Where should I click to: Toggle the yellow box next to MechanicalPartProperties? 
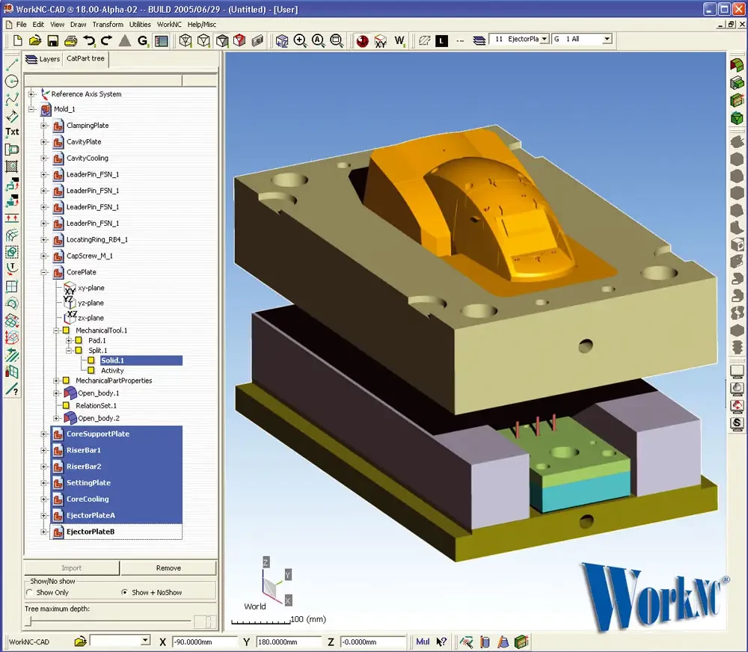click(67, 381)
